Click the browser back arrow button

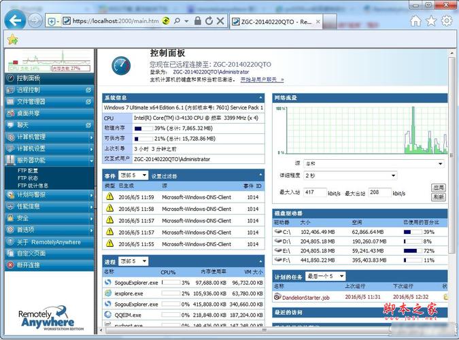15,20
